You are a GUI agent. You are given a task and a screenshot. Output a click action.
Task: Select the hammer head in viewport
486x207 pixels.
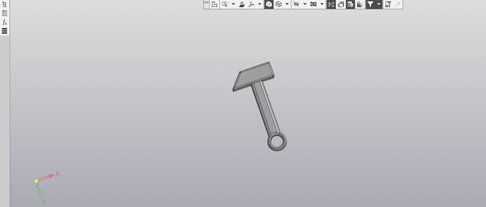253,76
